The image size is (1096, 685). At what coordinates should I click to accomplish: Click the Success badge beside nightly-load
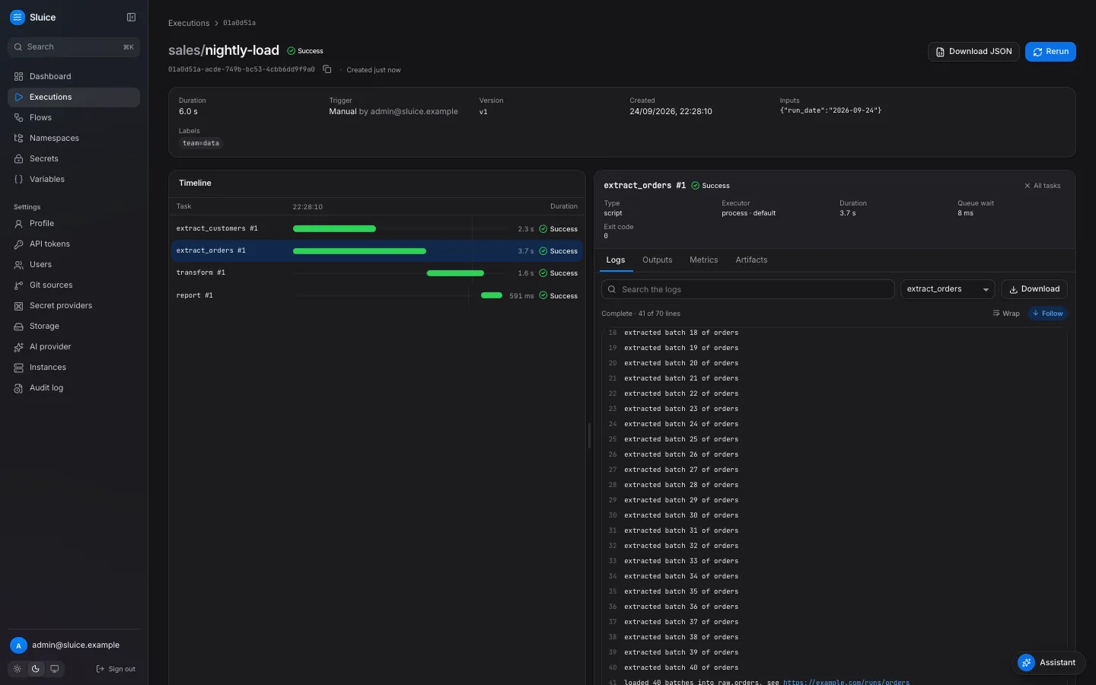pos(305,51)
